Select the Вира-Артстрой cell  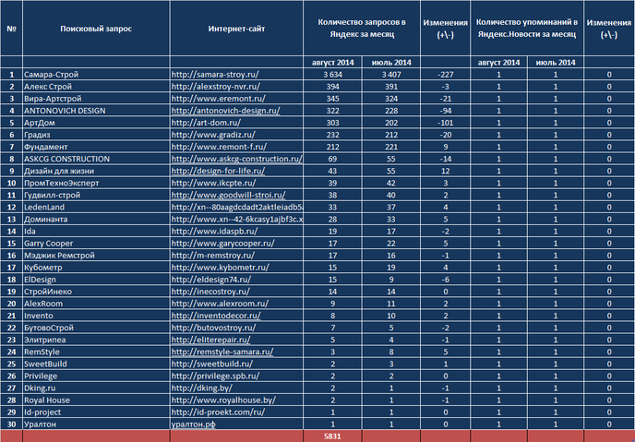tap(96, 99)
